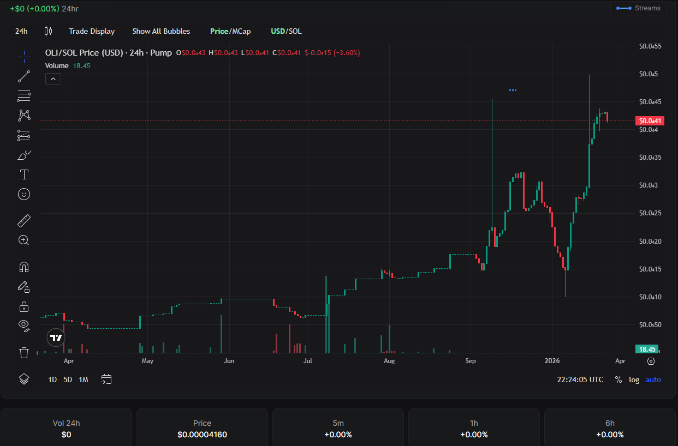This screenshot has height=446, width=678.
Task: Select the 5m change card
Action: click(x=338, y=428)
